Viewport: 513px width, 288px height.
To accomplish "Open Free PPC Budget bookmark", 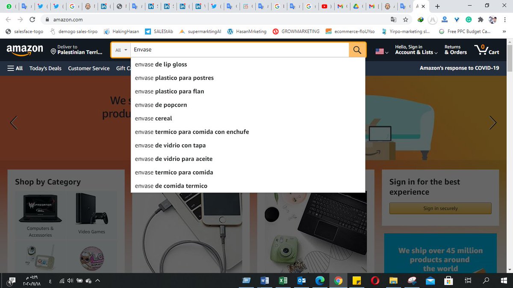I will tap(465, 32).
